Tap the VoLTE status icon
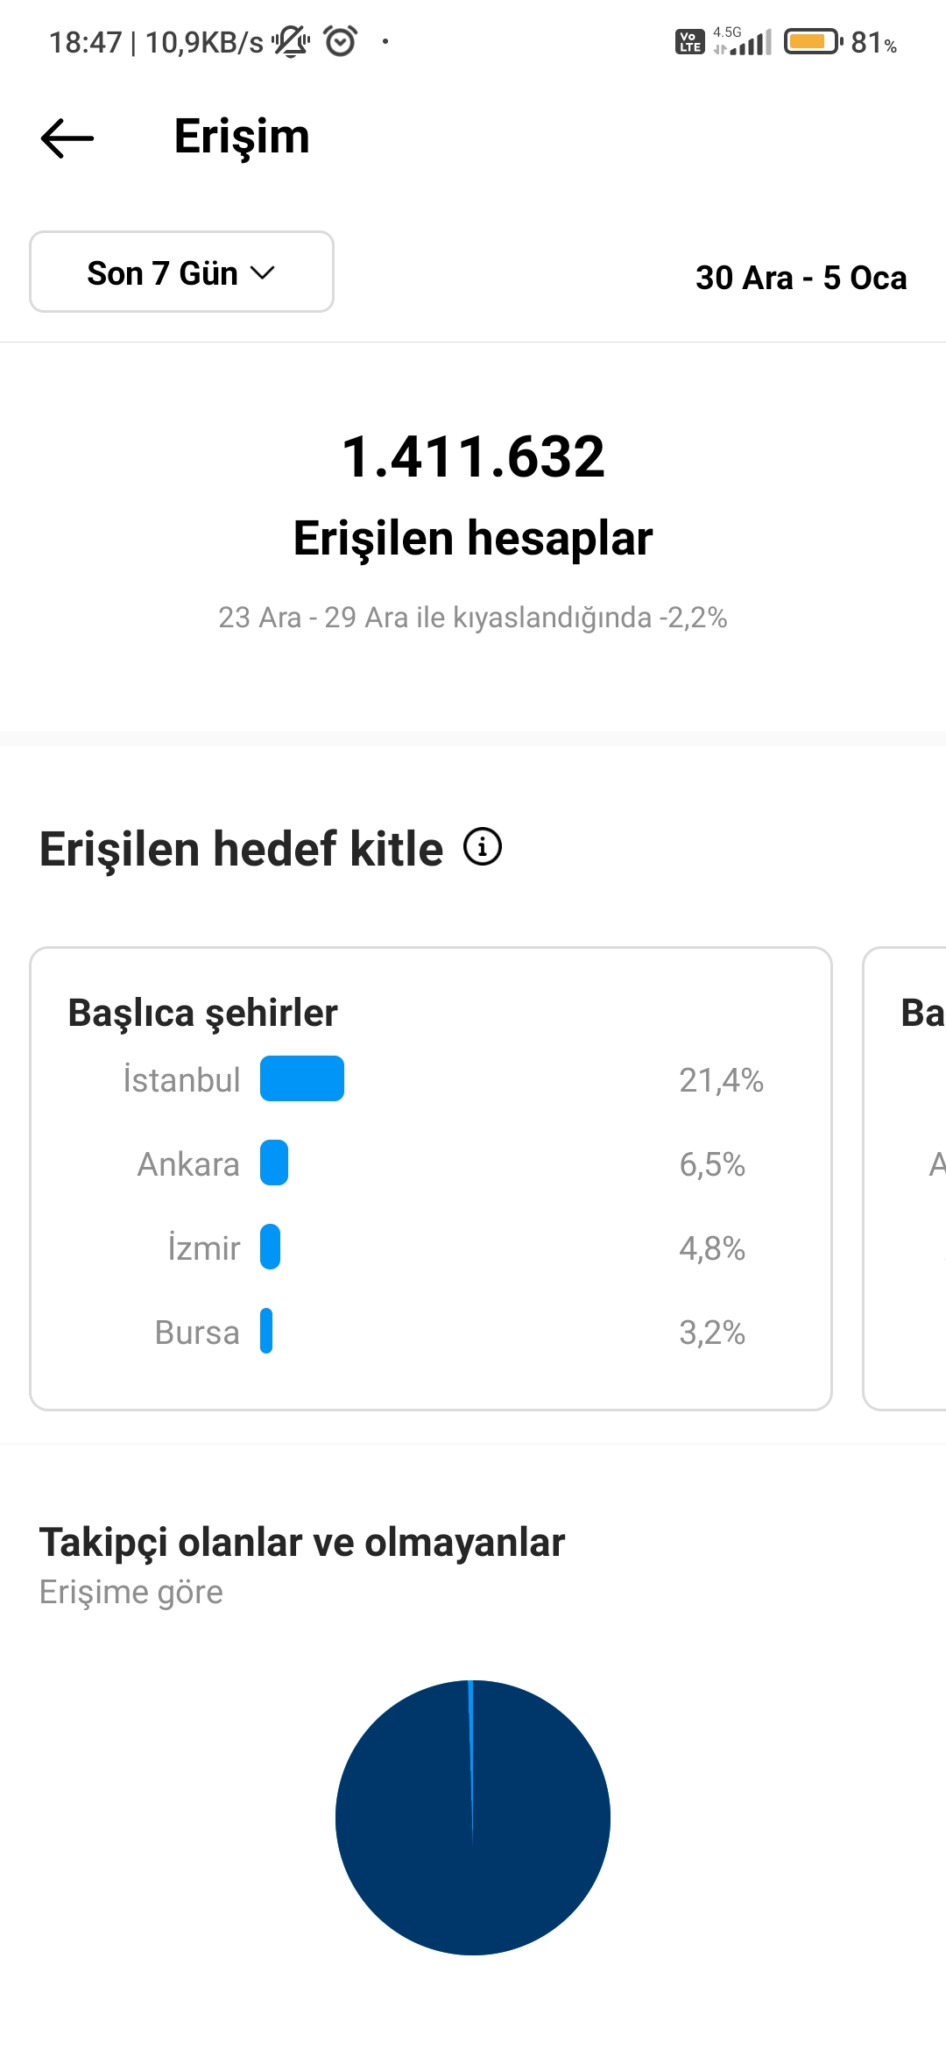Image resolution: width=946 pixels, height=2050 pixels. click(x=690, y=41)
